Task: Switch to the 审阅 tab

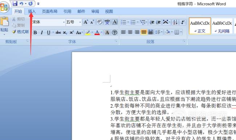Action: point(95,11)
